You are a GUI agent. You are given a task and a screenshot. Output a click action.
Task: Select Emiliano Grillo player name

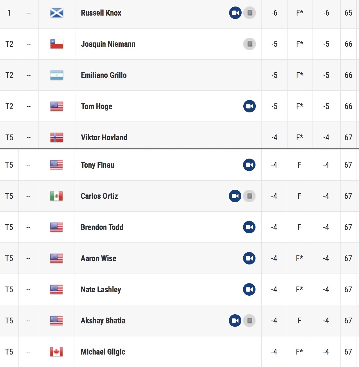(104, 75)
